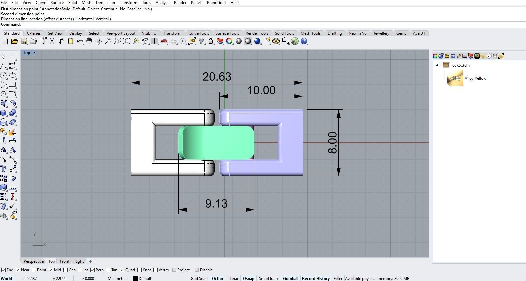
Task: Click the 20.63 dimension text
Action: point(217,77)
